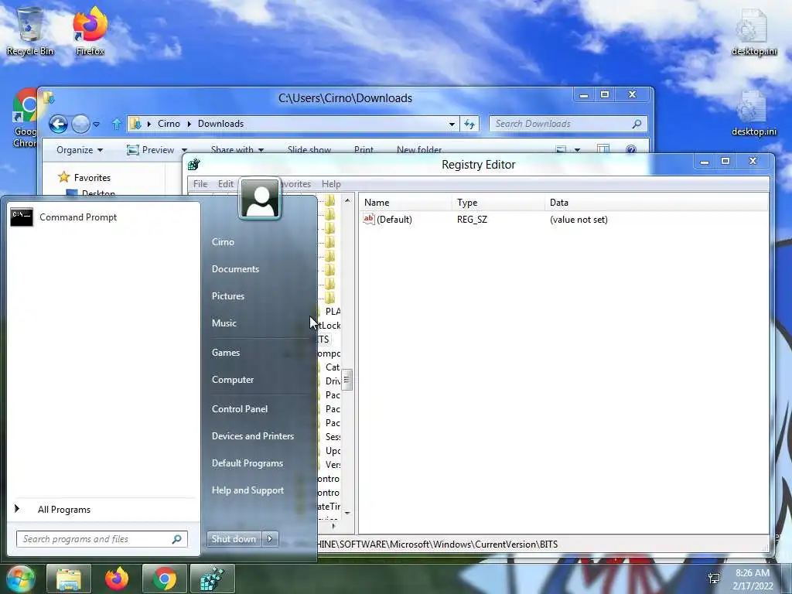The height and width of the screenshot is (594, 792).
Task: Open the Help menu in Registry Editor
Action: point(331,184)
